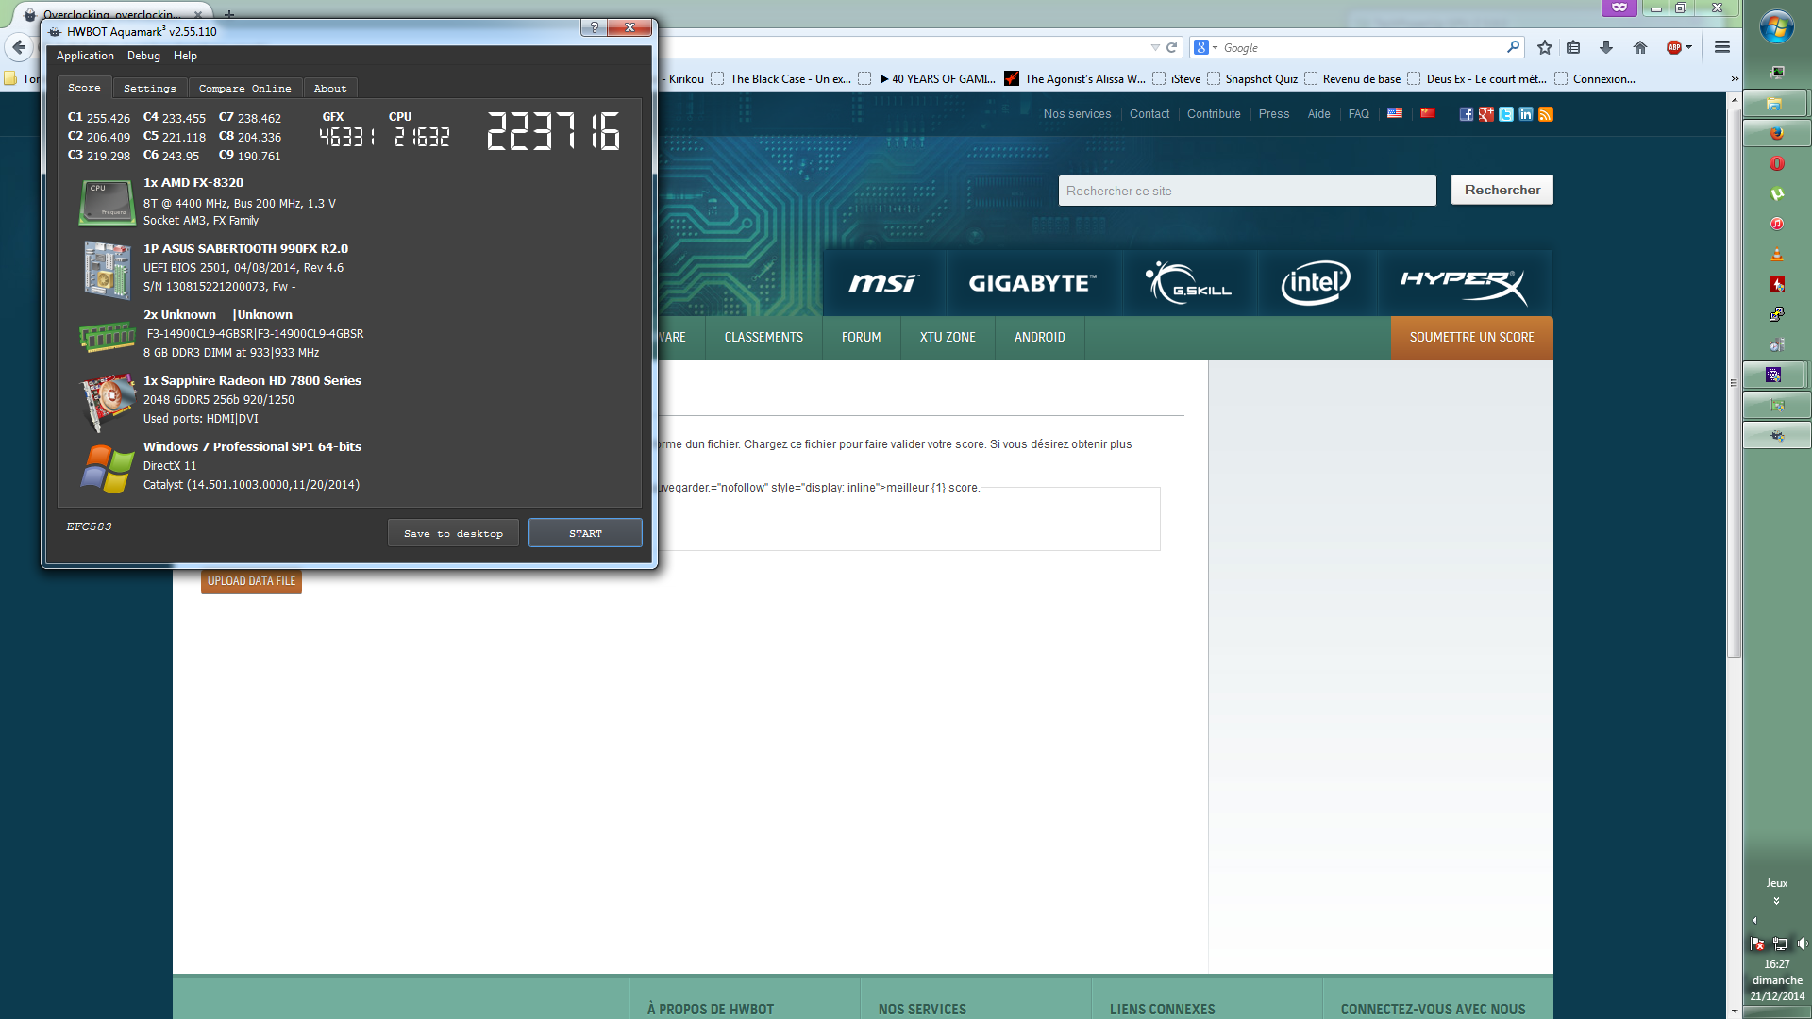Open network tray icon
Viewport: 1812px width, 1019px height.
click(1780, 943)
